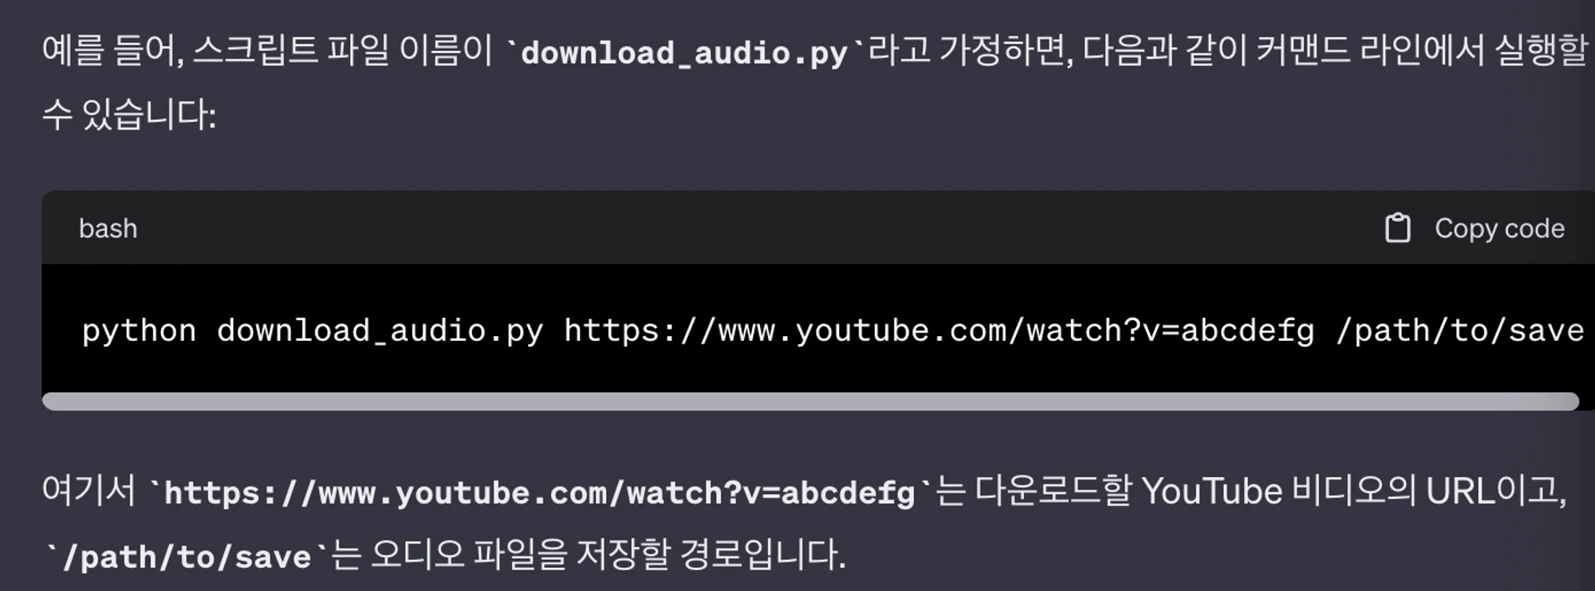Click the empty code header area beside "bash"
The height and width of the screenshot is (591, 1595).
pos(758,228)
